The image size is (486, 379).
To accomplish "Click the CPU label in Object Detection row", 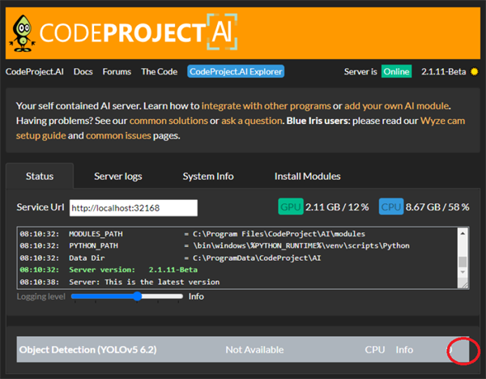I will coord(375,350).
